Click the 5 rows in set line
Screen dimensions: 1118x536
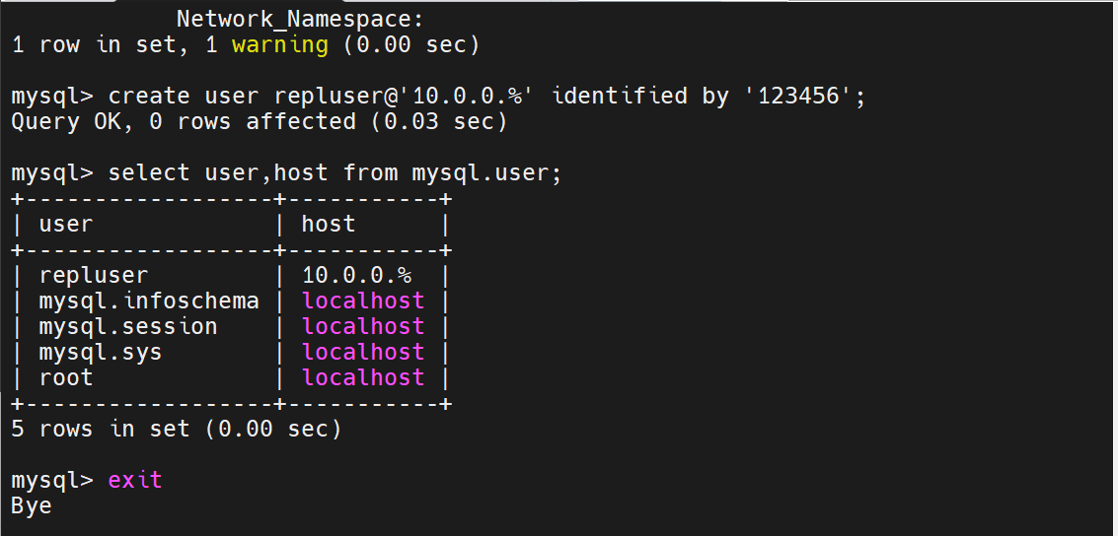[x=177, y=430]
